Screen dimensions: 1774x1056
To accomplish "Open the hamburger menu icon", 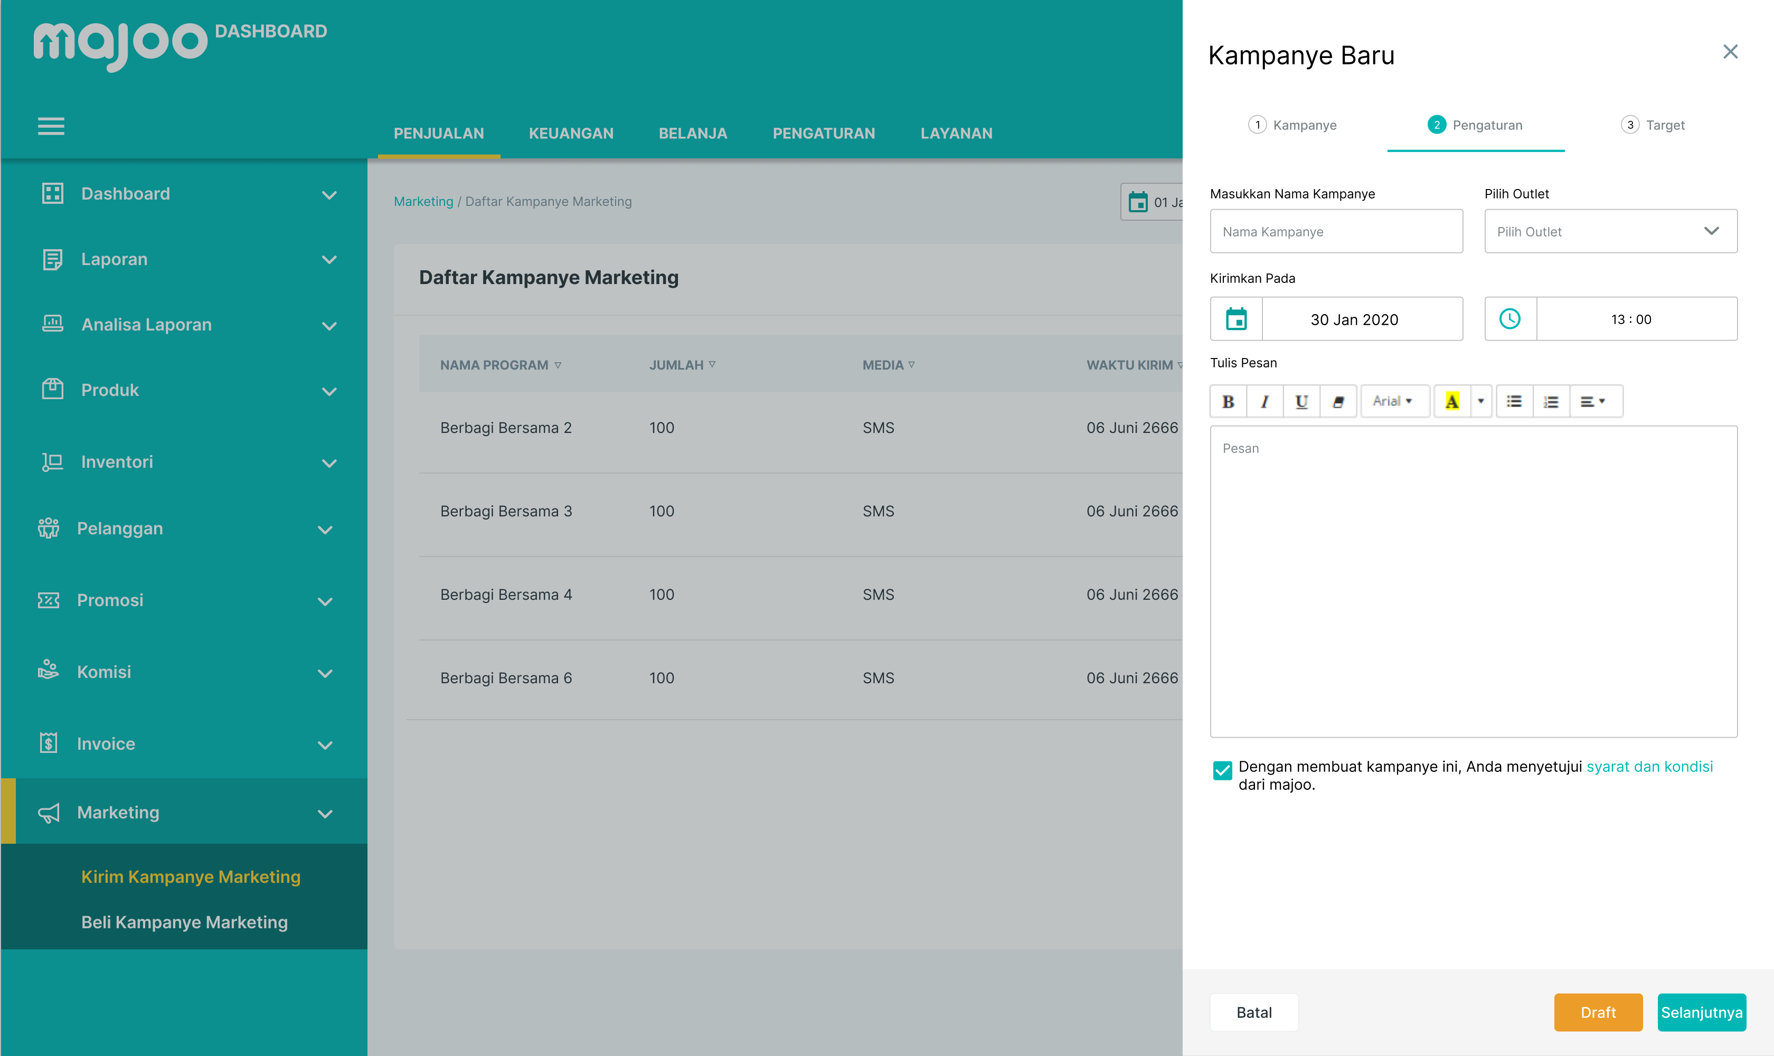I will pyautogui.click(x=51, y=126).
